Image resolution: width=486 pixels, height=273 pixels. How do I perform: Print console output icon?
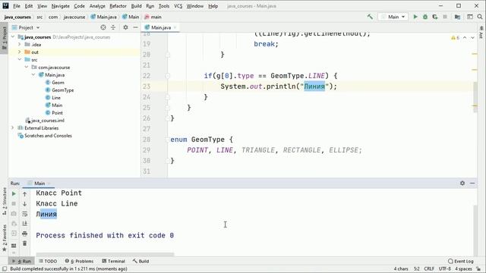25,234
